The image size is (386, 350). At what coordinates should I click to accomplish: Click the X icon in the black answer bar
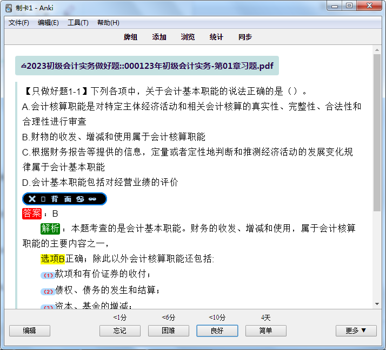pos(32,199)
